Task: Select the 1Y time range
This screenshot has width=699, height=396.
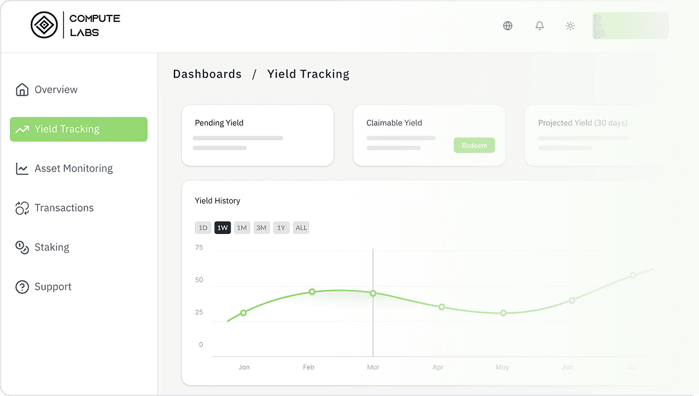Action: (x=281, y=228)
